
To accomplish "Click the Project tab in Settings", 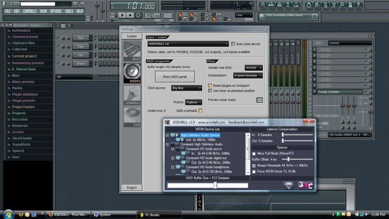I will [x=131, y=188].
